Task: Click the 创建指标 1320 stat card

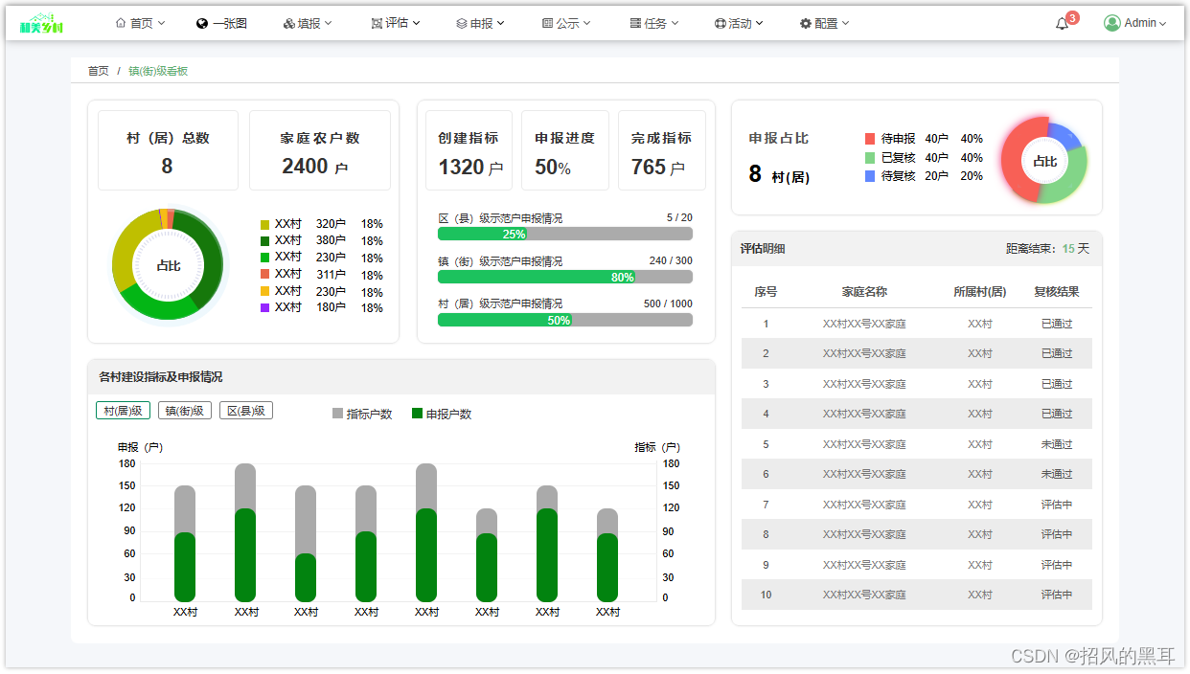Action: point(469,150)
